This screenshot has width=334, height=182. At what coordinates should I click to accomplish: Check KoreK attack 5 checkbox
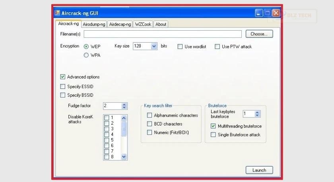coord(107,140)
